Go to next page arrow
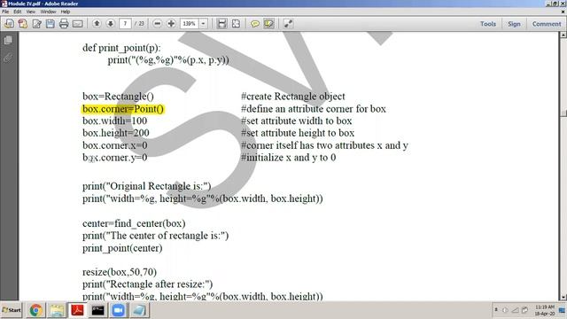The width and height of the screenshot is (567, 319). coord(110,24)
